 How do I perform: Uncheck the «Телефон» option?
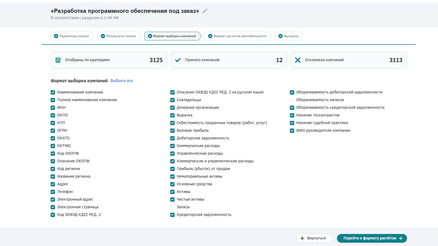click(53, 192)
